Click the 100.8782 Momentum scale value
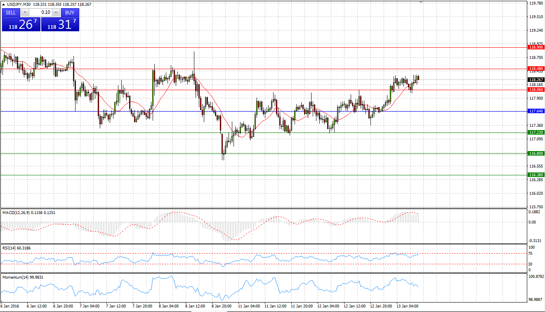Viewport: 545px width, 312px height. click(536, 277)
